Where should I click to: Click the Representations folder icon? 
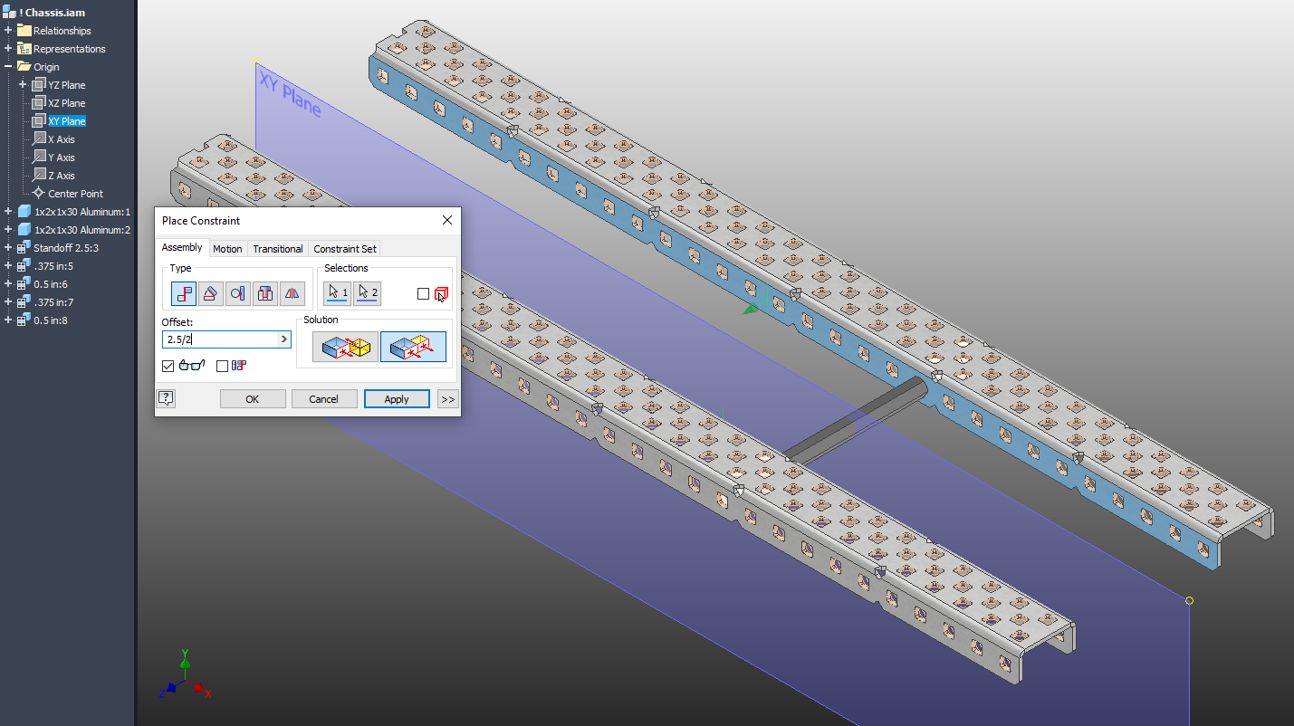point(24,49)
